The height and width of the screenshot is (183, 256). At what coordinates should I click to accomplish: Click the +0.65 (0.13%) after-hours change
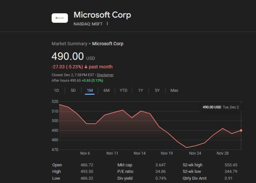tap(92, 80)
